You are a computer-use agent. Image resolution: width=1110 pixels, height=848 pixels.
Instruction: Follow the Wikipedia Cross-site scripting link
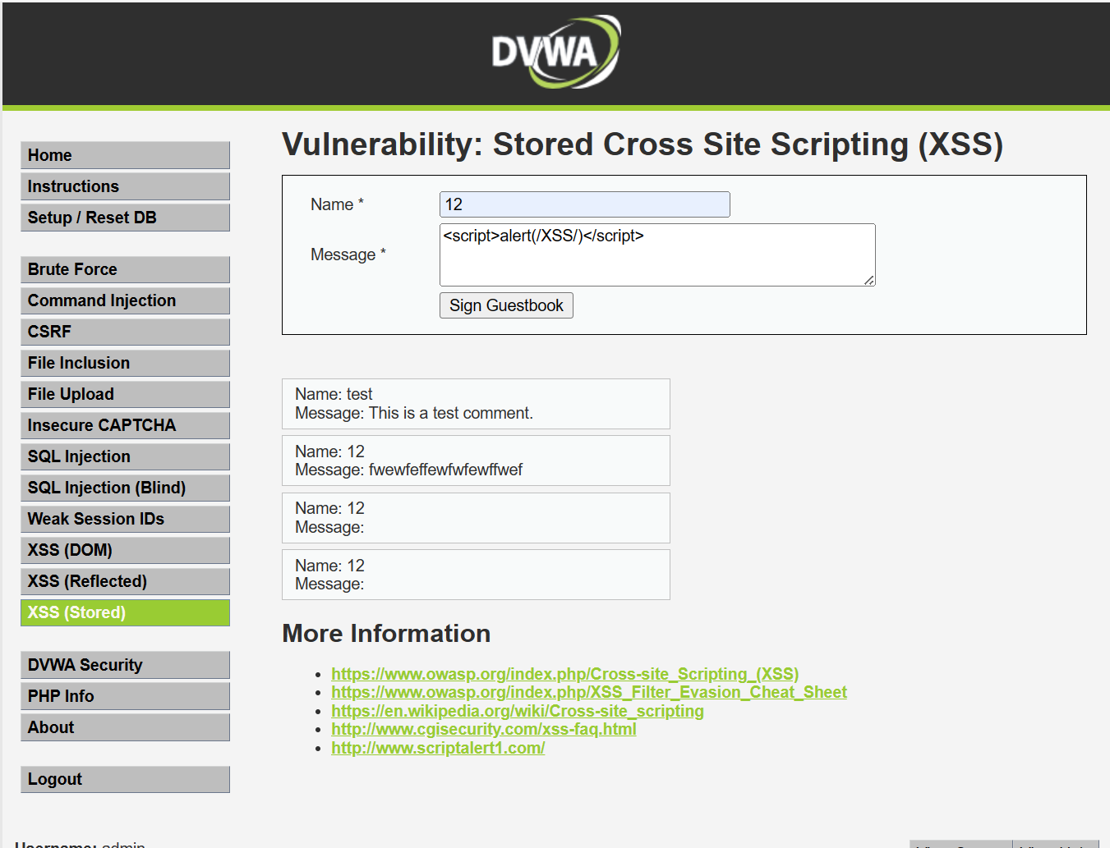click(517, 711)
